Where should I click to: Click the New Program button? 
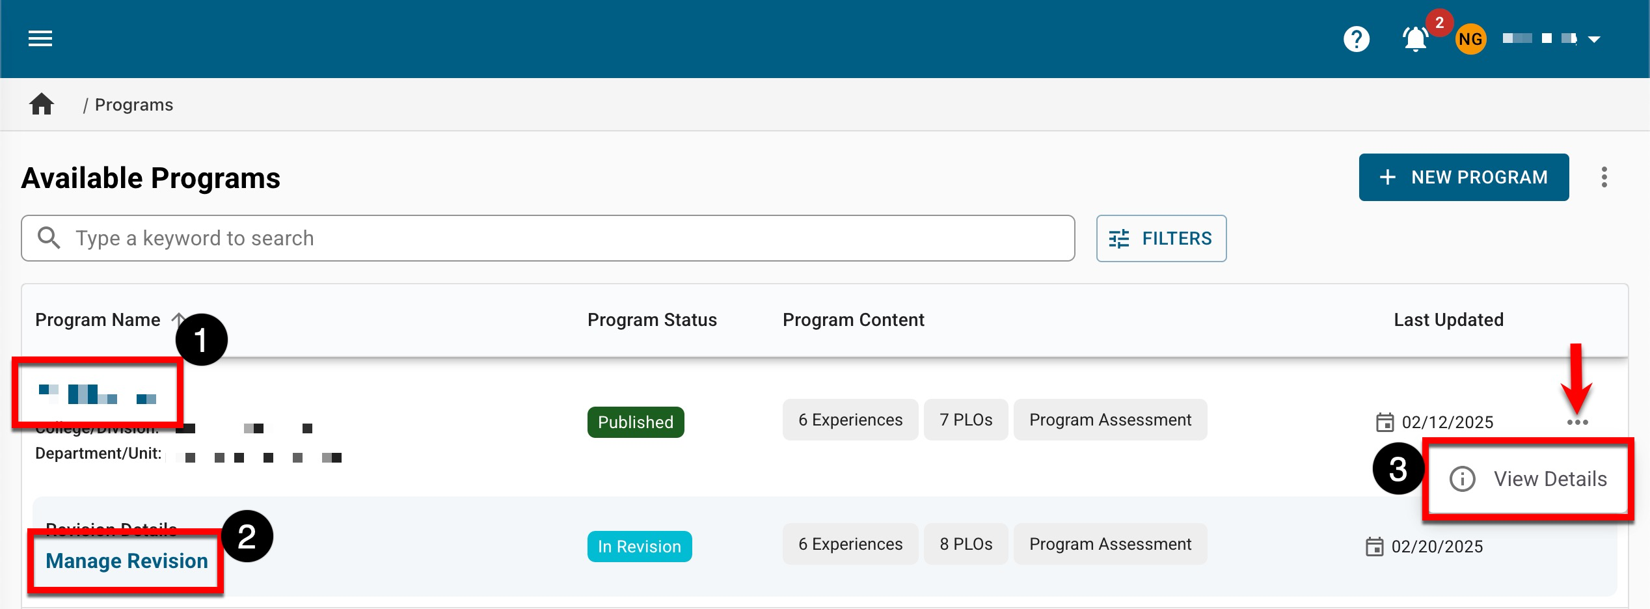pyautogui.click(x=1463, y=177)
